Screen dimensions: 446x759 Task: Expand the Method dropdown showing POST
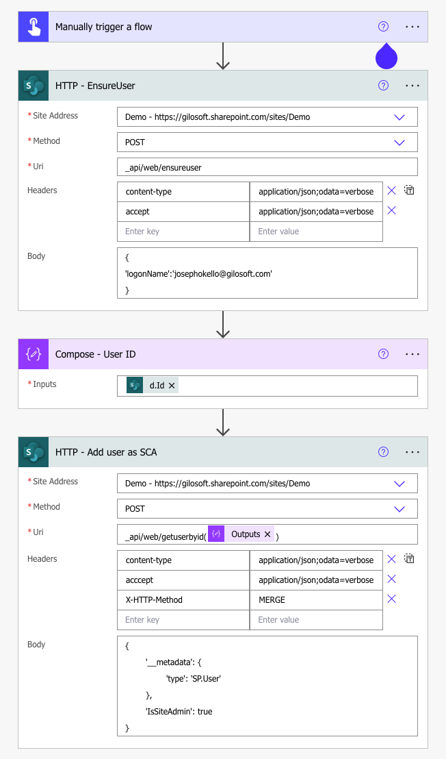(x=399, y=141)
